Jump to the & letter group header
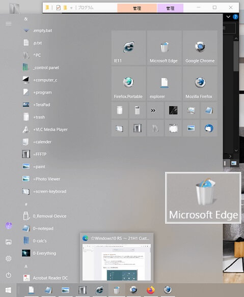The width and height of the screenshot is (244, 297). pos(26,19)
